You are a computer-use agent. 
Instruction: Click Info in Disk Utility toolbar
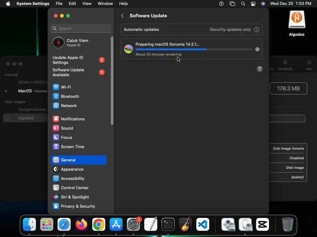[x=309, y=65]
